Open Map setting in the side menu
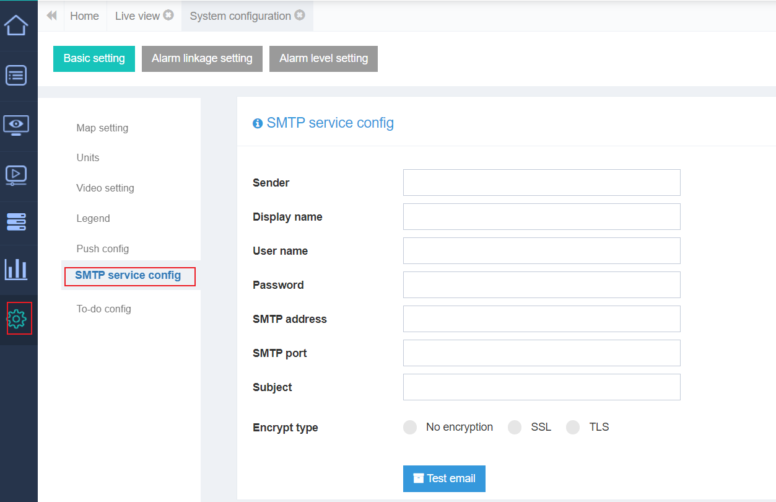Viewport: 776px width, 502px height. click(x=102, y=128)
